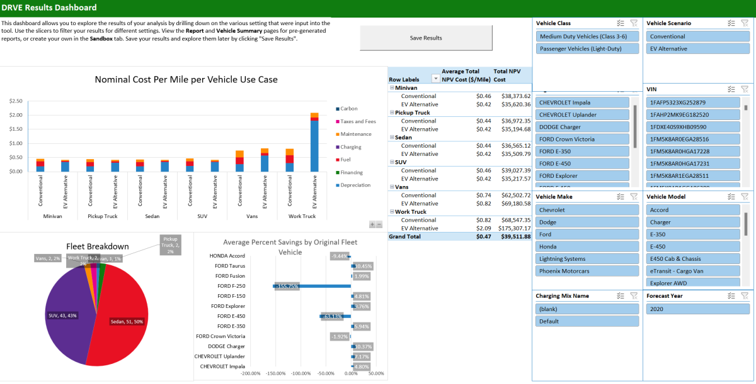Select Lightning Systems vehicle make
Viewport: 756px width, 384px height.
588,259
